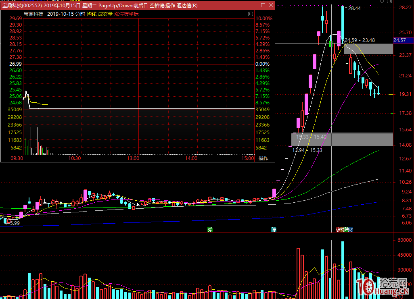
Task: Click the 财 financial marker icon
Action: pyautogui.click(x=350, y=229)
